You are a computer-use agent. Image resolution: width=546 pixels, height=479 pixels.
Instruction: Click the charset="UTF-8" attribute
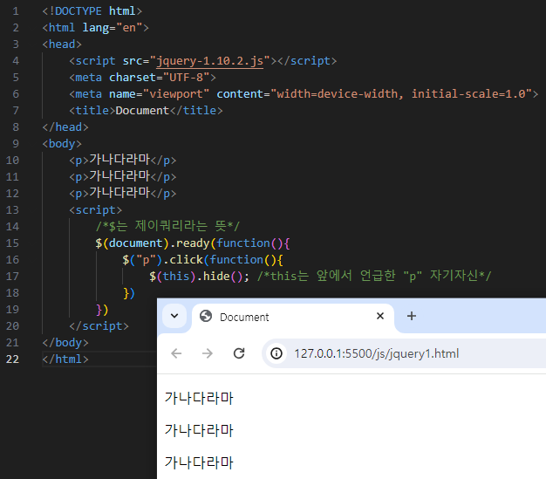[x=160, y=78]
